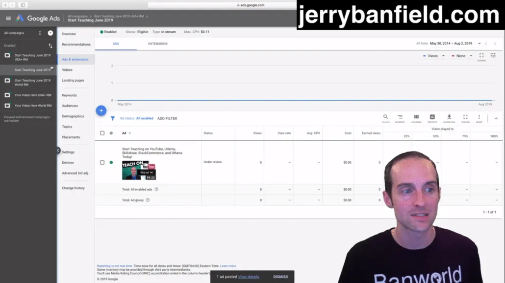The image size is (505, 283).
Task: Open Recommendations page
Action: pos(76,44)
